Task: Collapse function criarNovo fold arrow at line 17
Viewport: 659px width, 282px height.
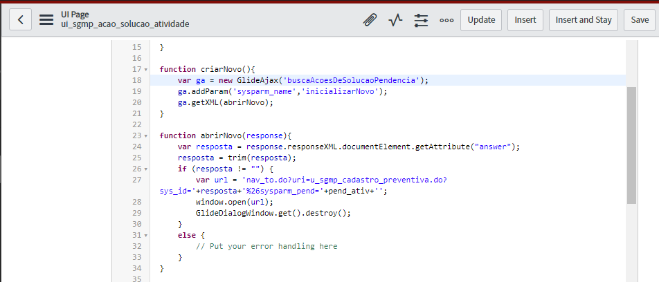Action: [146, 69]
